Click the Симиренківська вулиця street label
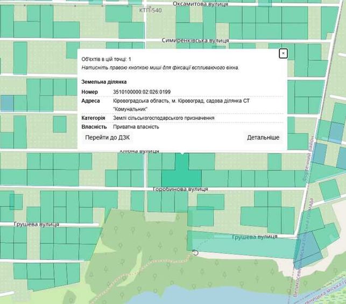 pyautogui.click(x=195, y=40)
